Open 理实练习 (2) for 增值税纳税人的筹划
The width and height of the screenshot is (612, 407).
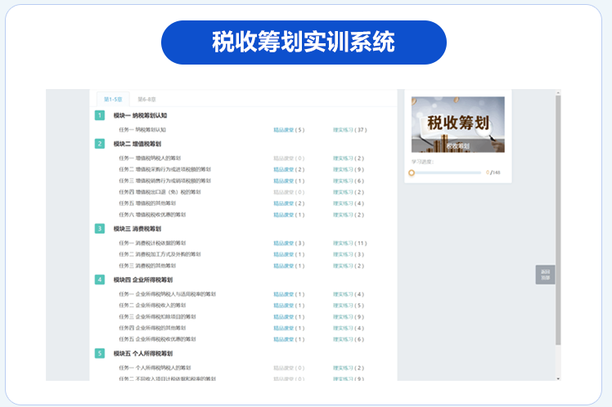tap(349, 159)
